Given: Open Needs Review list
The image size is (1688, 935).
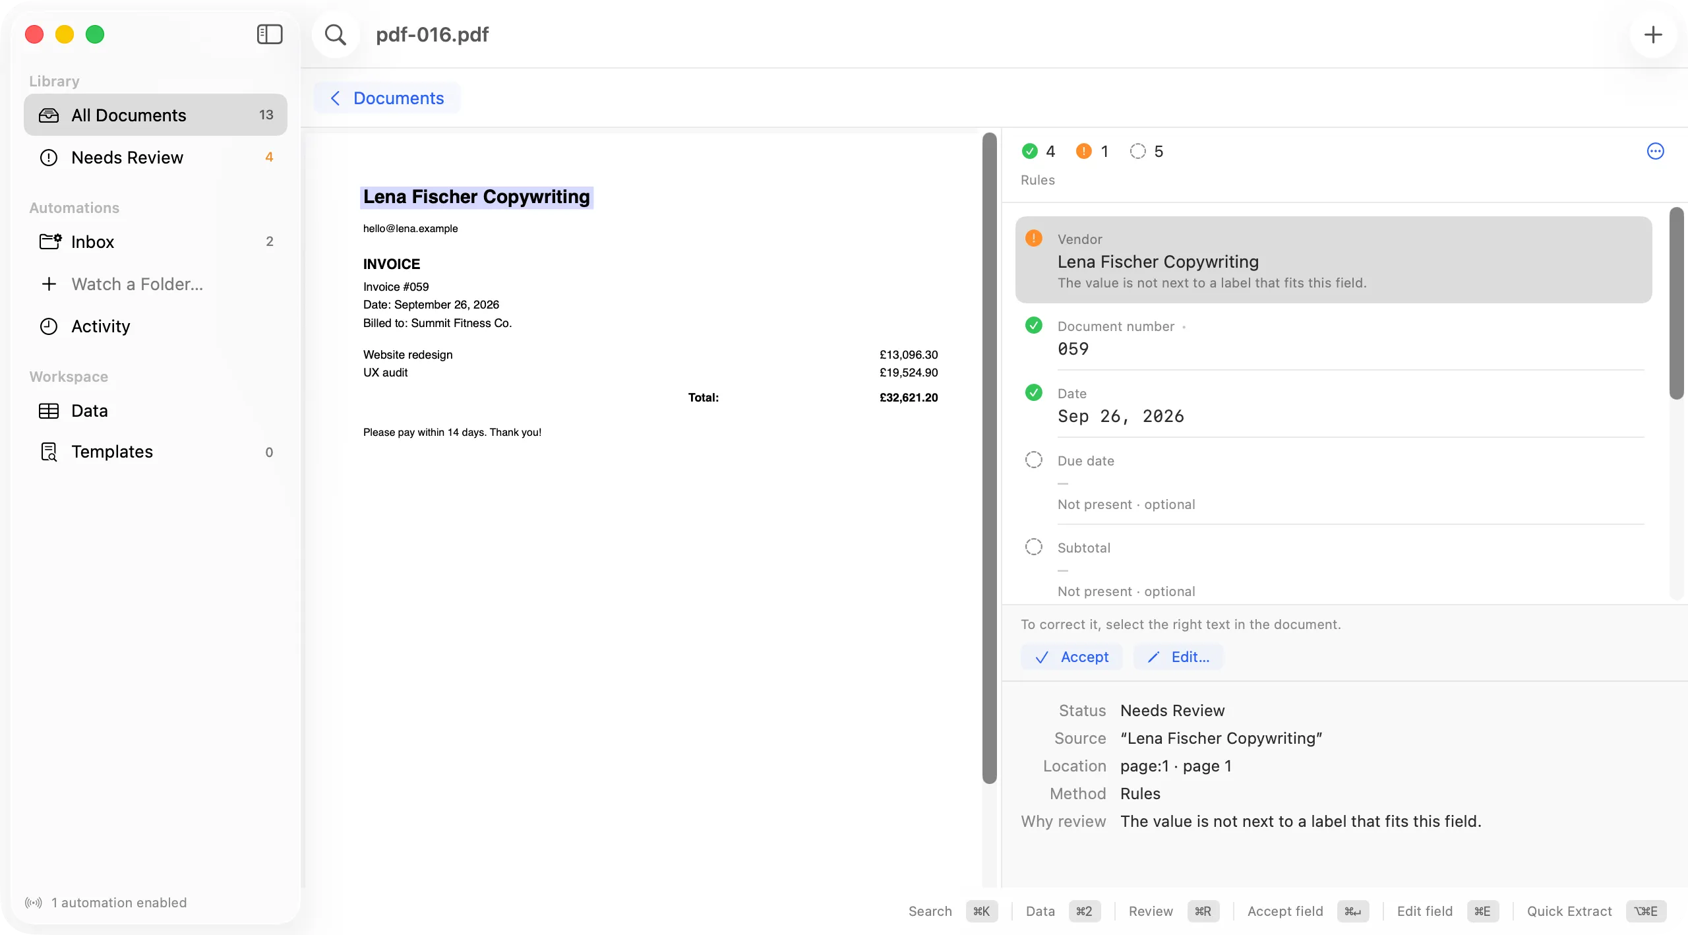Looking at the screenshot, I should (x=156, y=157).
